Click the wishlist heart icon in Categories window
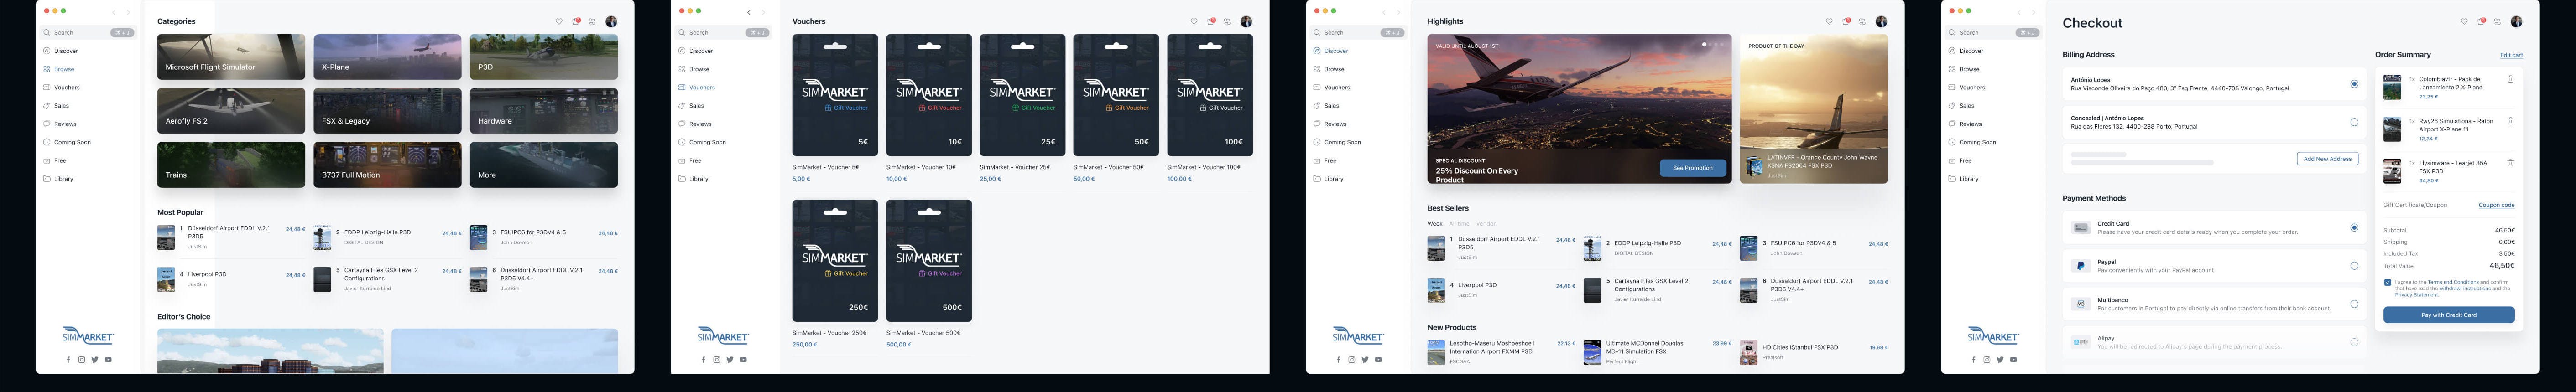This screenshot has width=2576, height=392. pos(559,21)
